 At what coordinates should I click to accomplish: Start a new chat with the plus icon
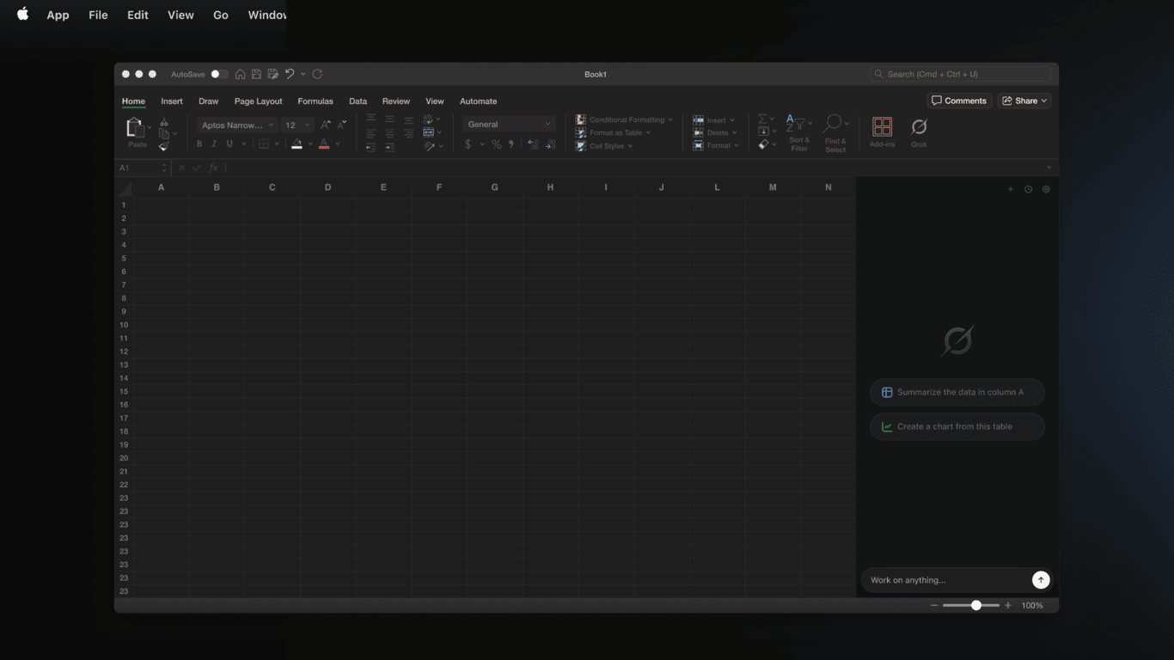[1011, 189]
